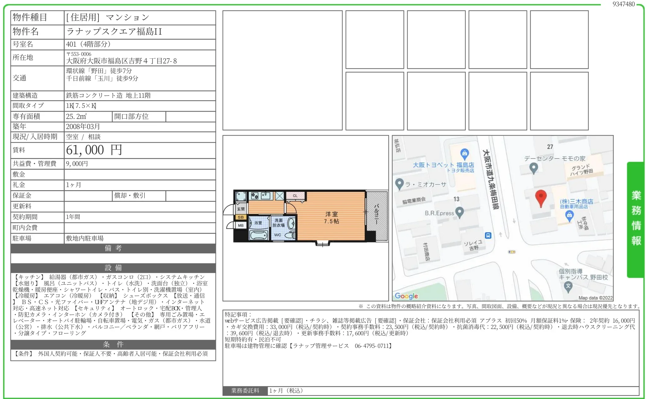This screenshot has height=399, width=649.
Task: Click the bus stop icon on map
Action: tap(488, 235)
